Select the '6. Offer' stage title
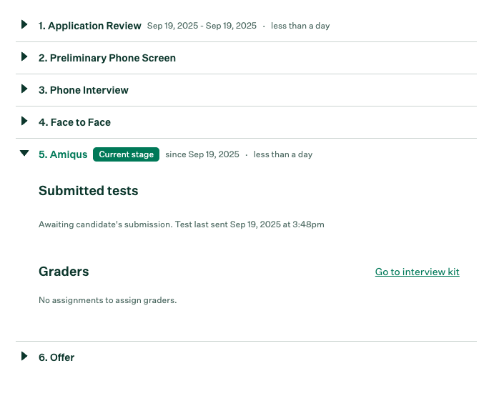This screenshot has width=499, height=416. click(x=56, y=357)
